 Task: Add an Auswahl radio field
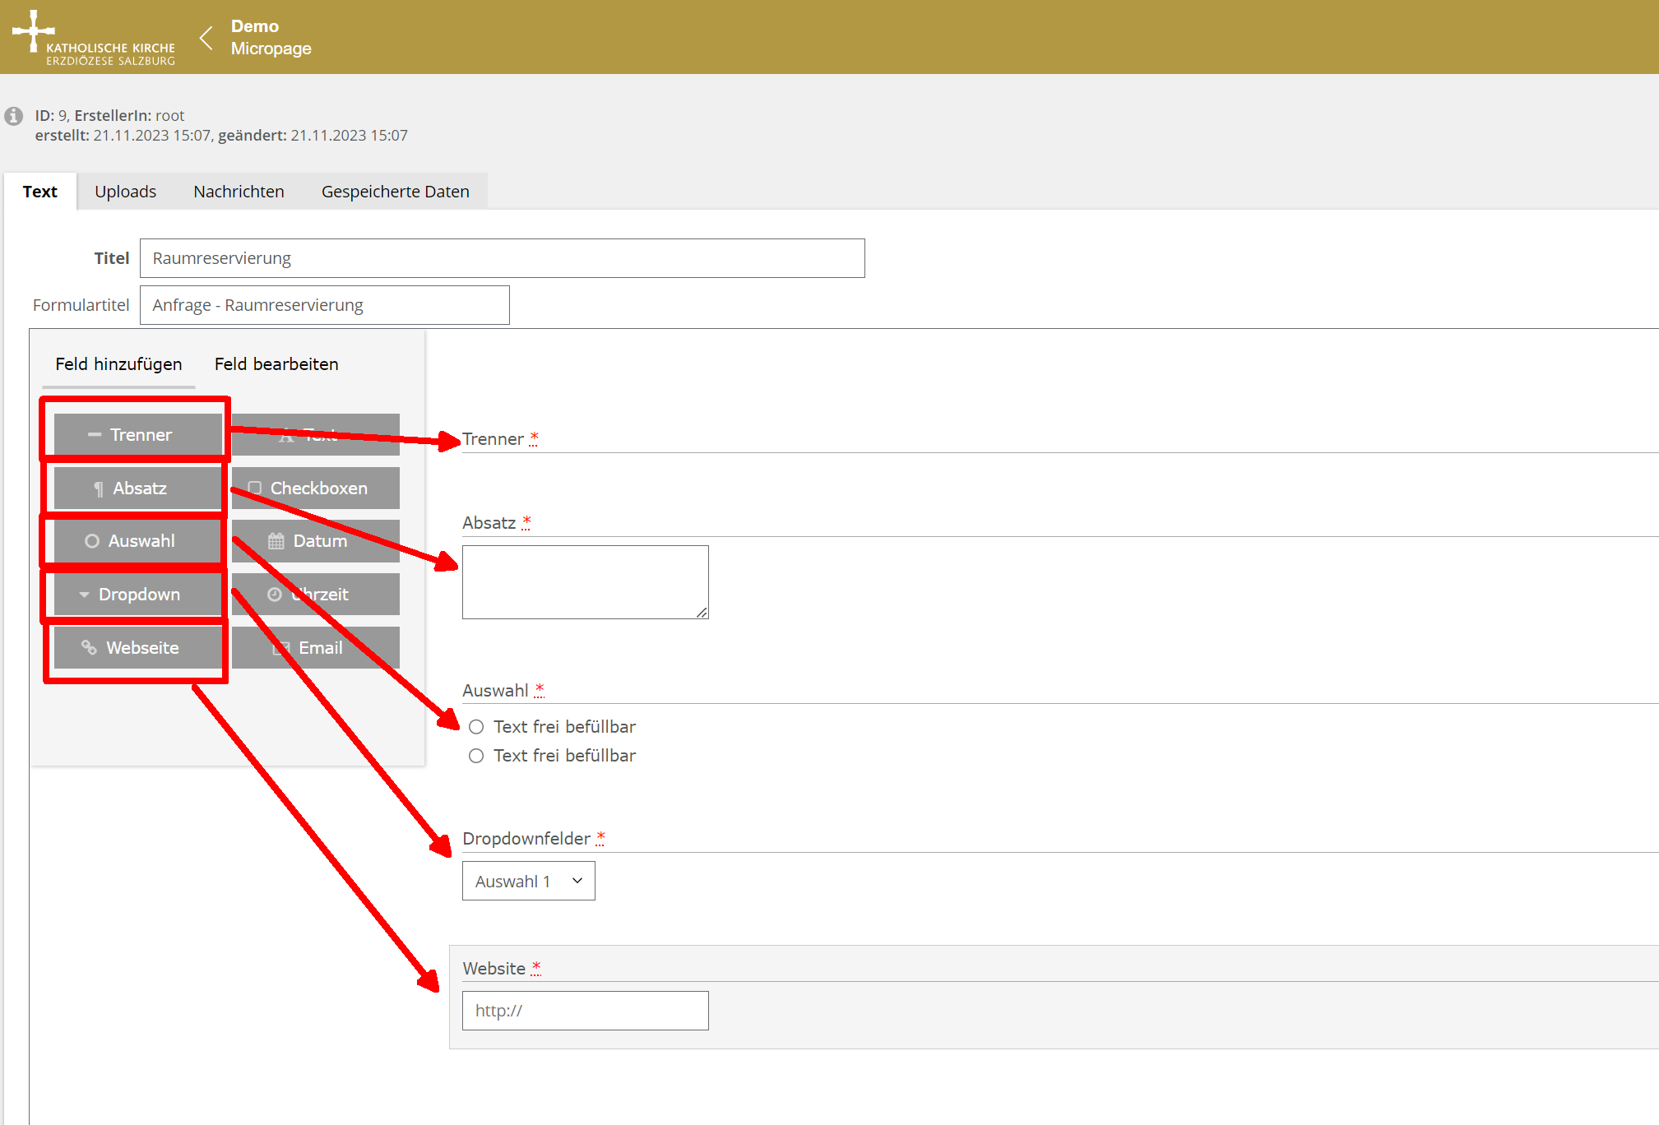[137, 541]
